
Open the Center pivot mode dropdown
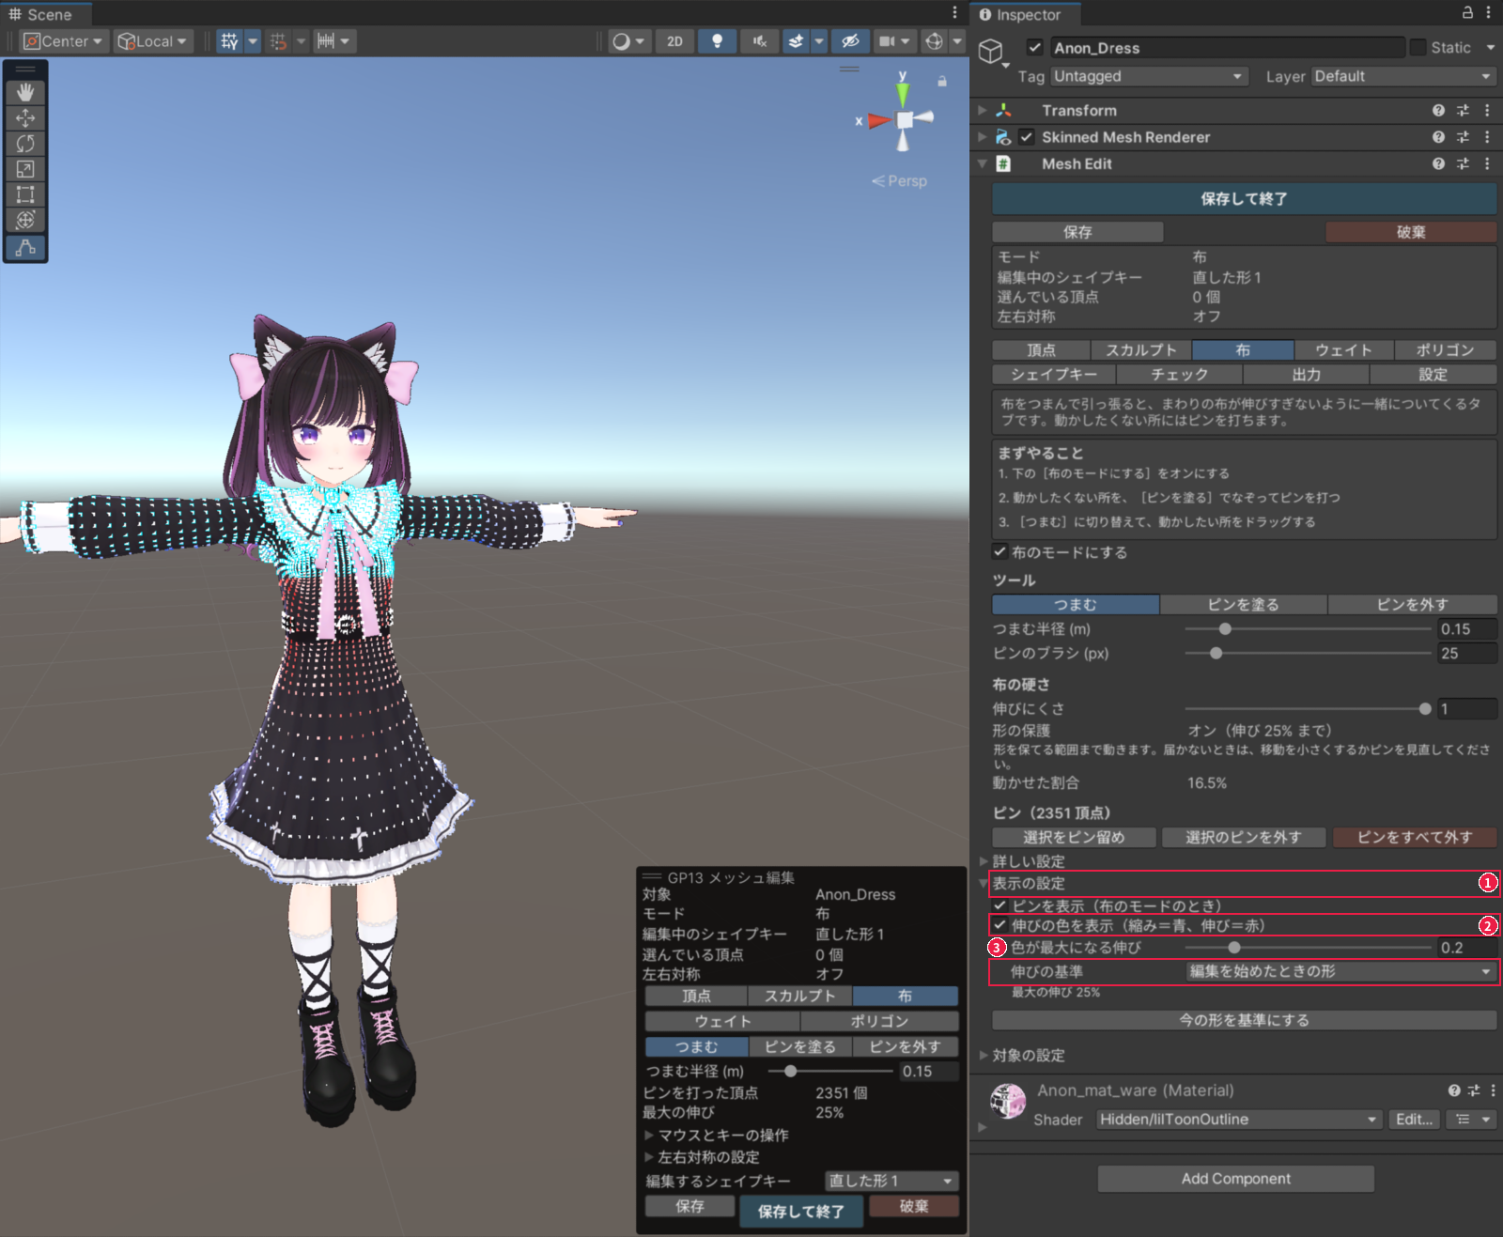click(63, 41)
